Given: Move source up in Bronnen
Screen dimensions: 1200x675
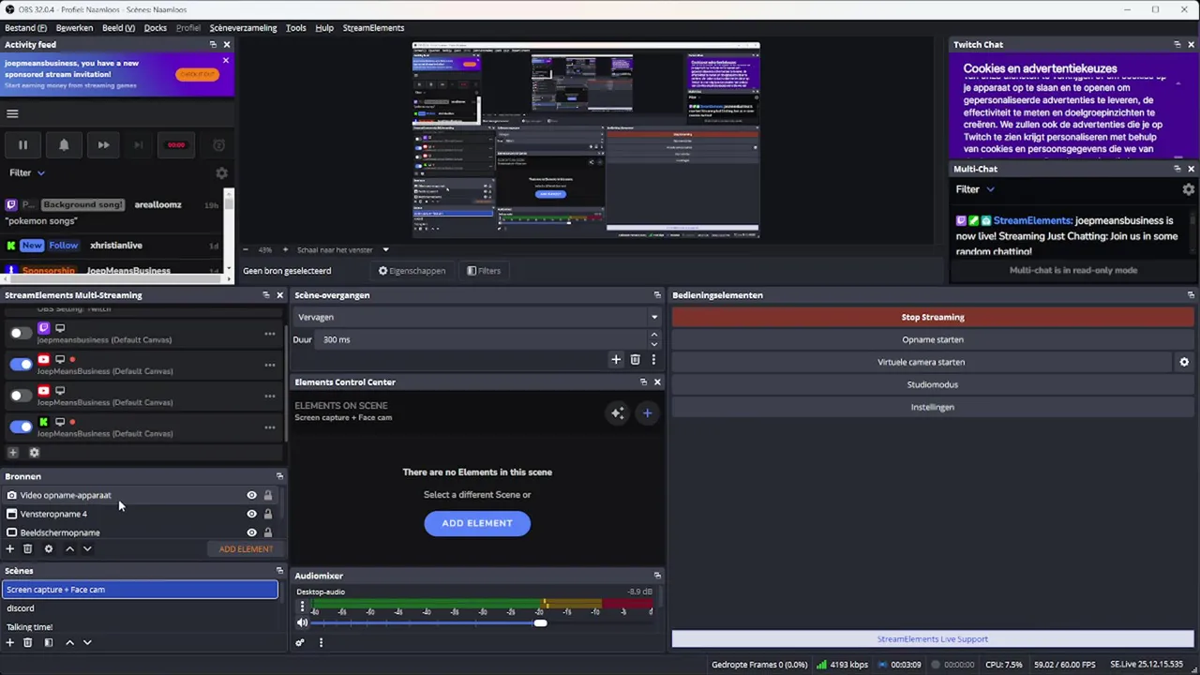Looking at the screenshot, I should (x=69, y=549).
